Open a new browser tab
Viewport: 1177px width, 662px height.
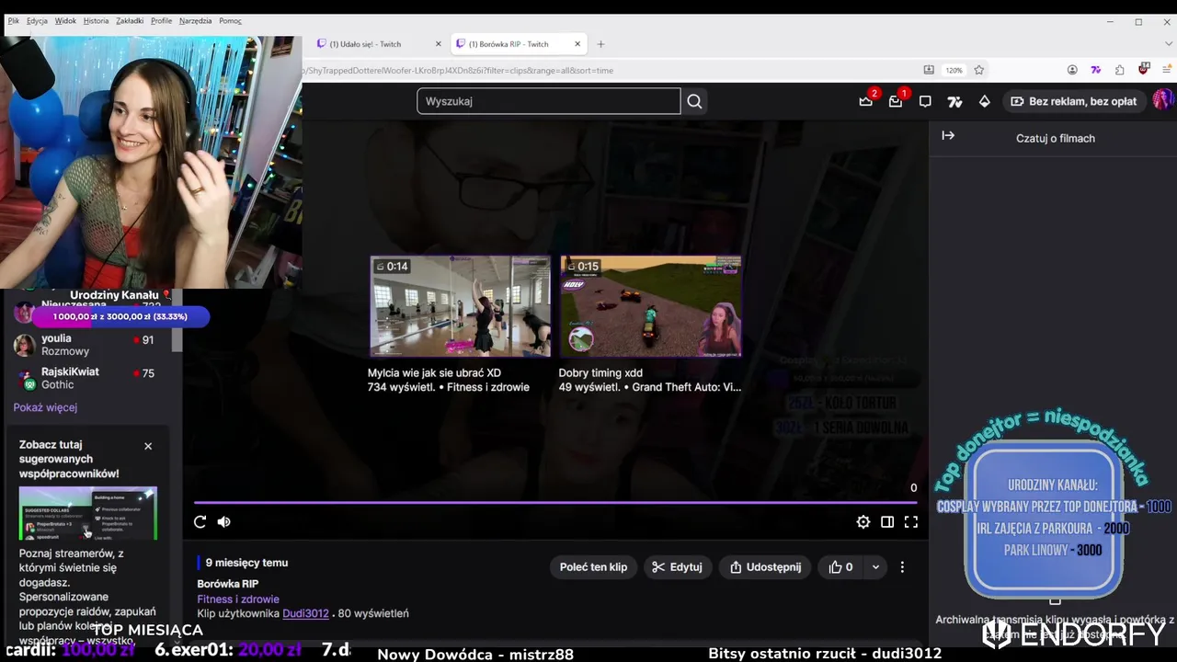pos(600,44)
